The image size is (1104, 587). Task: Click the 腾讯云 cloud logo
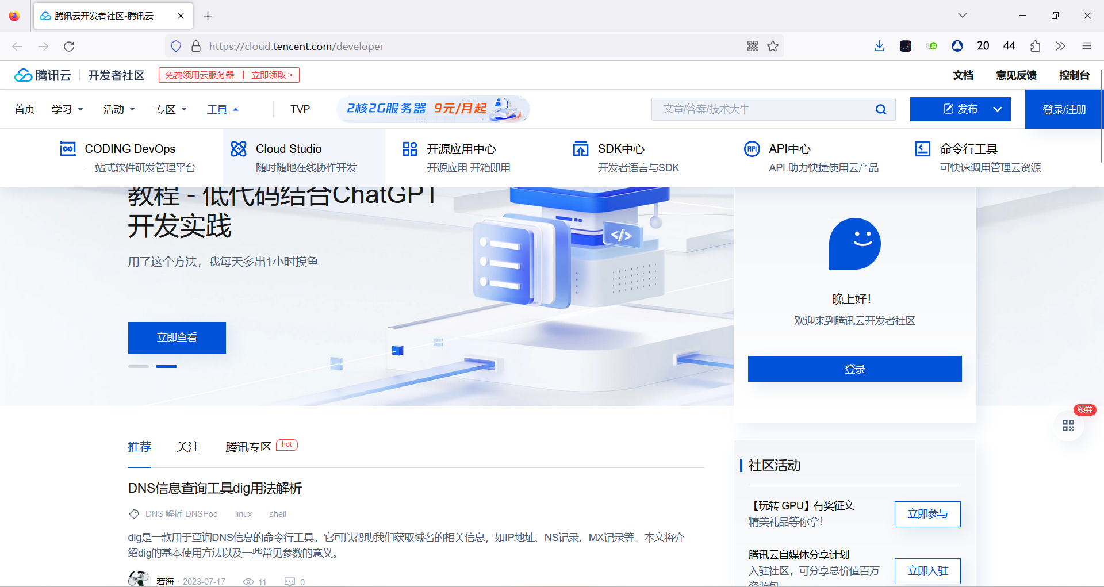[x=23, y=75]
